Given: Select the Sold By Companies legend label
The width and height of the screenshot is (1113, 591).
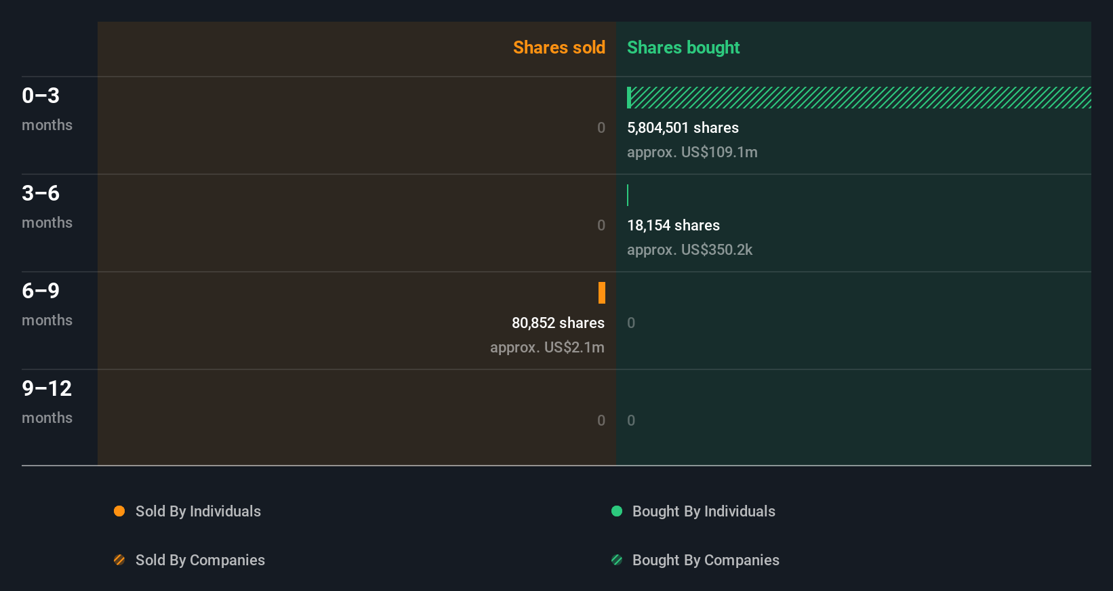Looking at the screenshot, I should [x=200, y=560].
